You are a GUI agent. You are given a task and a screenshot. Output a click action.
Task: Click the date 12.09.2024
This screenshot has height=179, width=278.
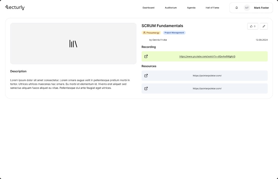261,40
